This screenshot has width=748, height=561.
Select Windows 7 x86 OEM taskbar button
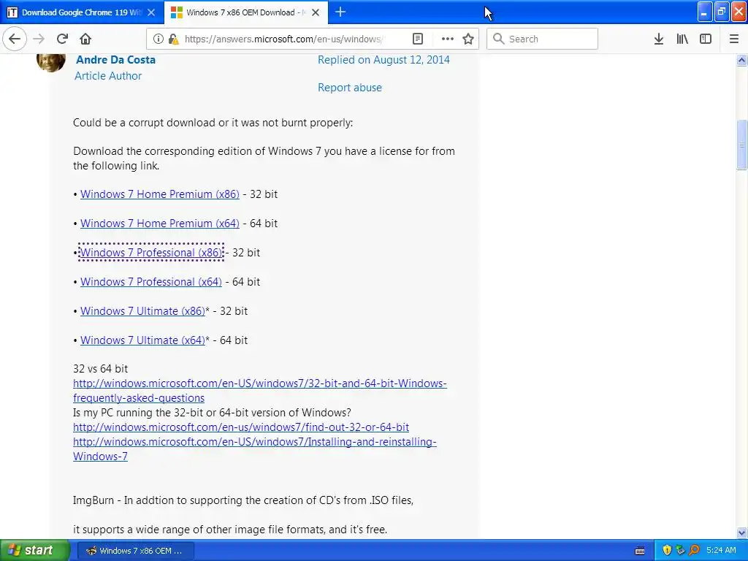point(135,551)
